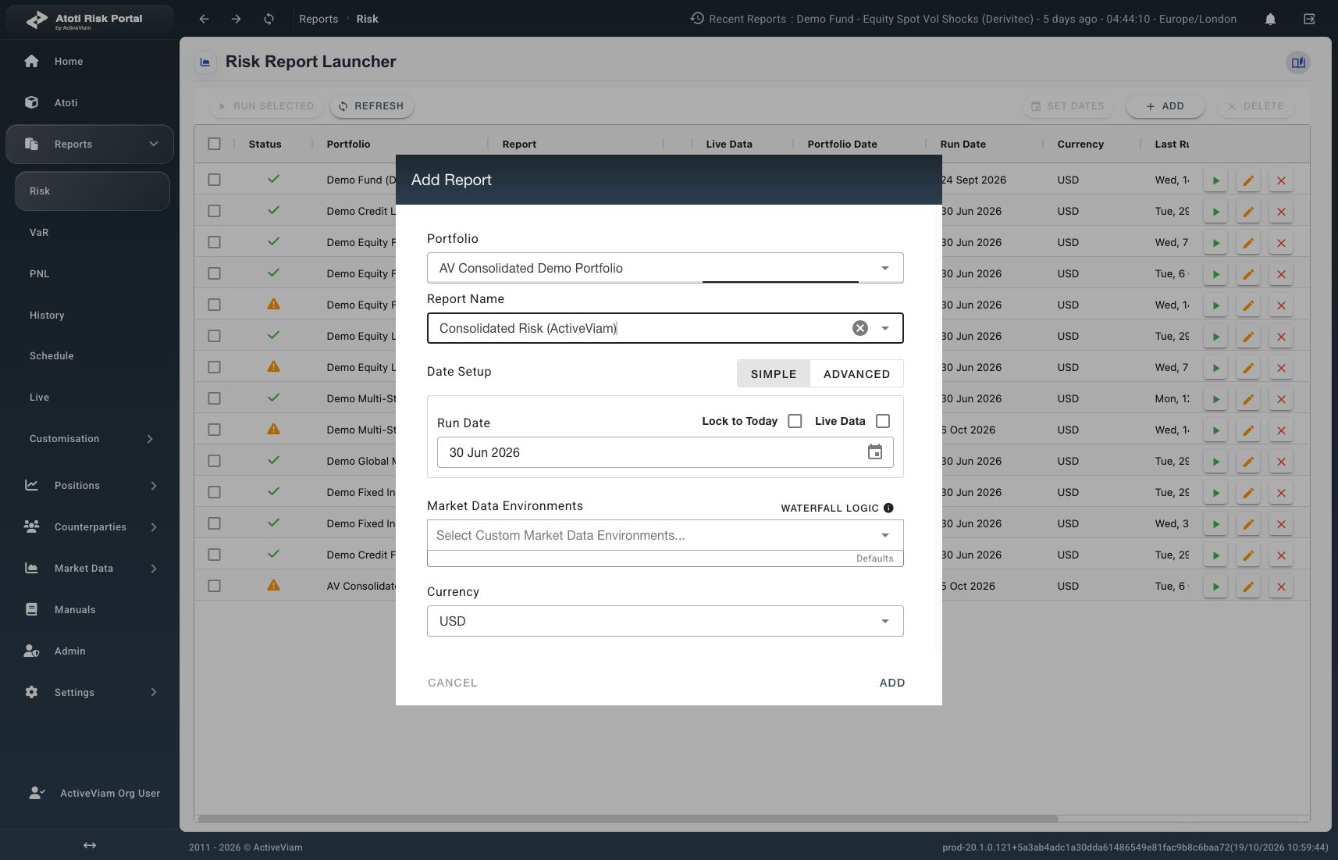The height and width of the screenshot is (860, 1338).
Task: Run the 24 Sept 2026 report row
Action: click(x=1215, y=180)
